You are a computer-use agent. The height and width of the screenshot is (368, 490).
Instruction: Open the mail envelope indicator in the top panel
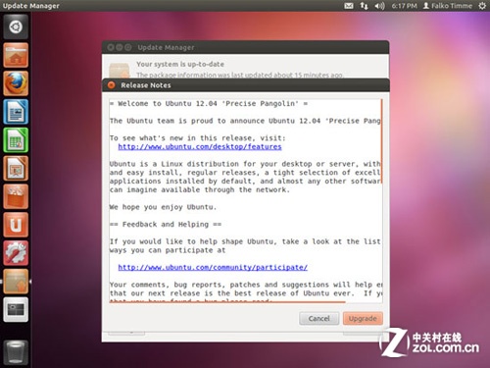[349, 6]
